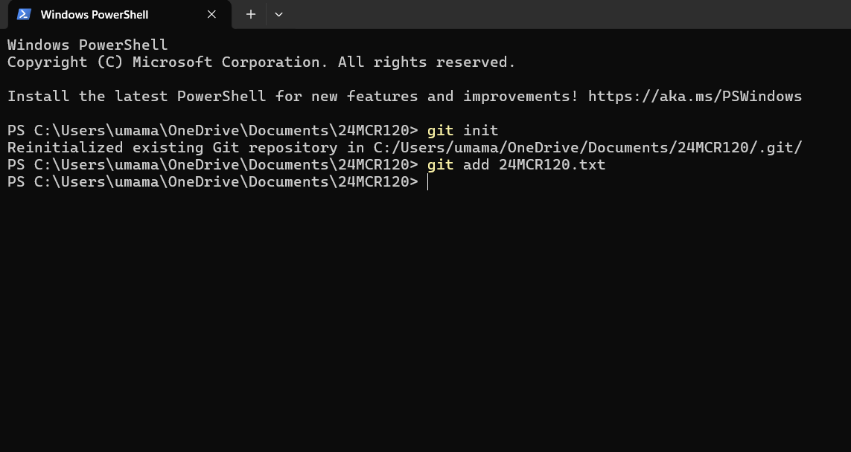851x452 pixels.
Task: Click the word init in the first command
Action: tap(480, 131)
